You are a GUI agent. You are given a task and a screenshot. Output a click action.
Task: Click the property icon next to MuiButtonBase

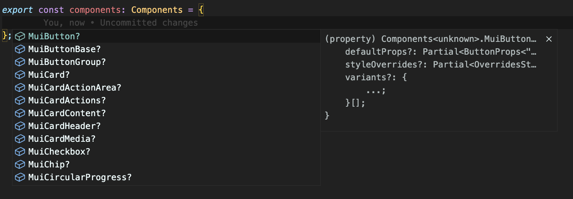point(20,49)
